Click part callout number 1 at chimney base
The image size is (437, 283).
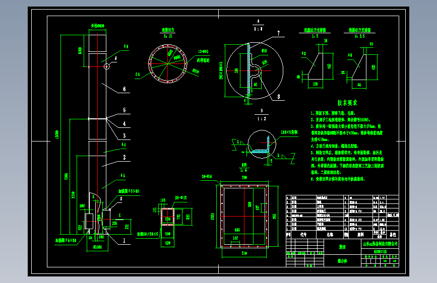click(x=124, y=240)
